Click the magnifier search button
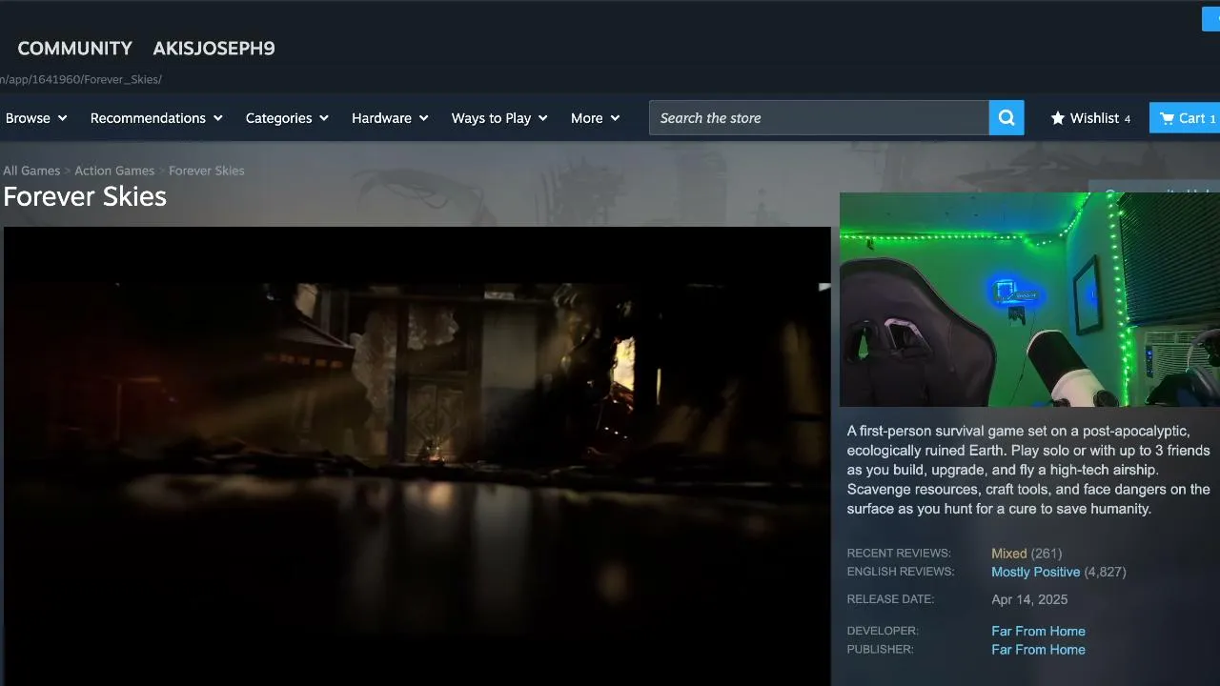 coord(1006,118)
